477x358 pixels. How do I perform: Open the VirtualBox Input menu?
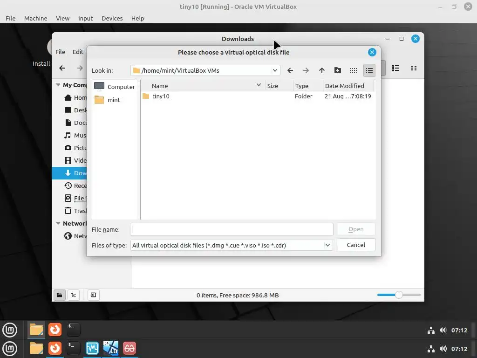pos(86,18)
